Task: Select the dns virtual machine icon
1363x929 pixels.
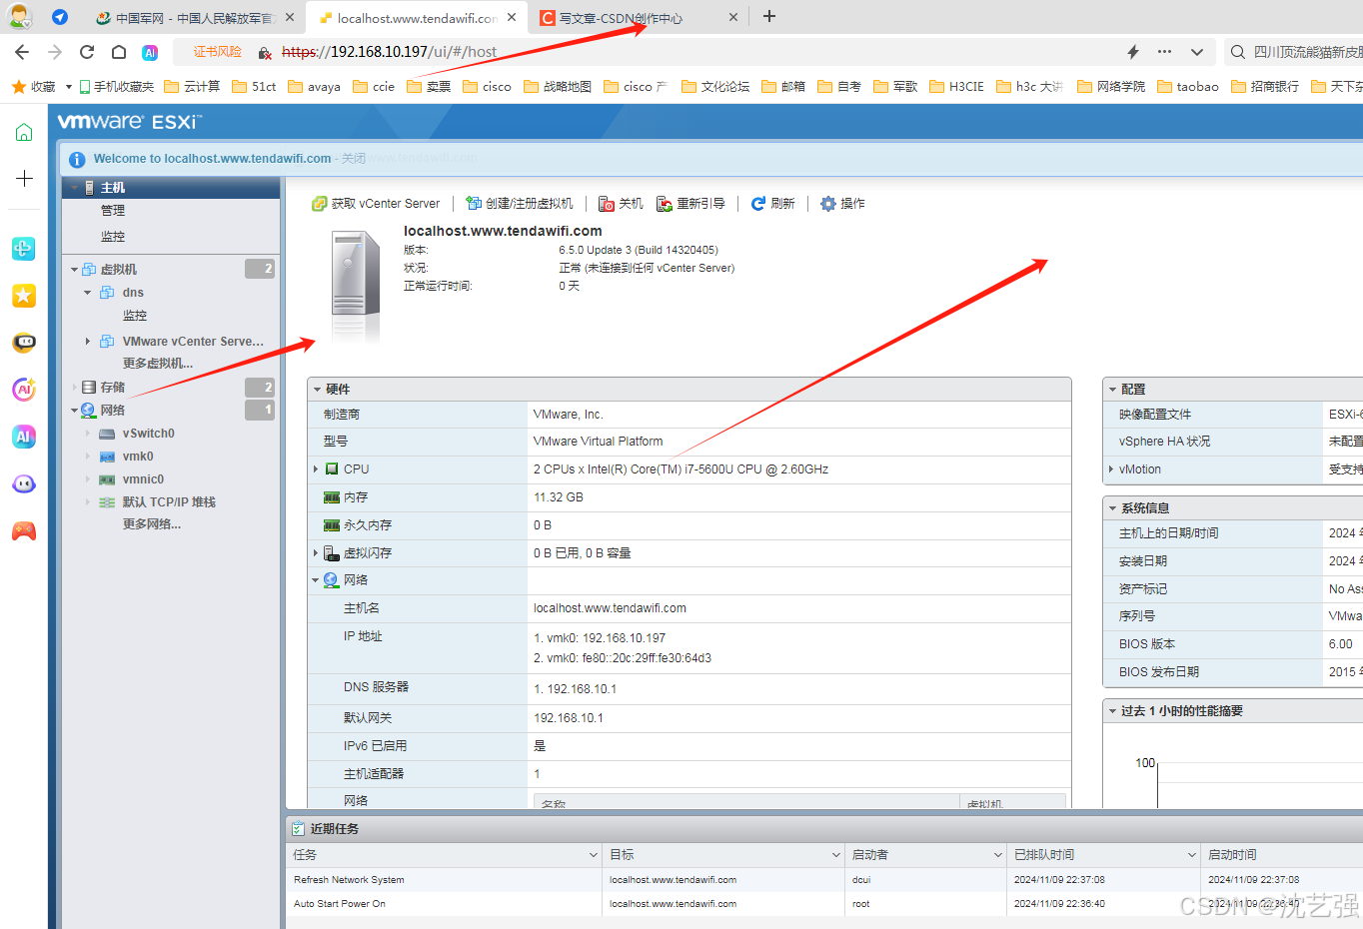Action: coord(107,293)
